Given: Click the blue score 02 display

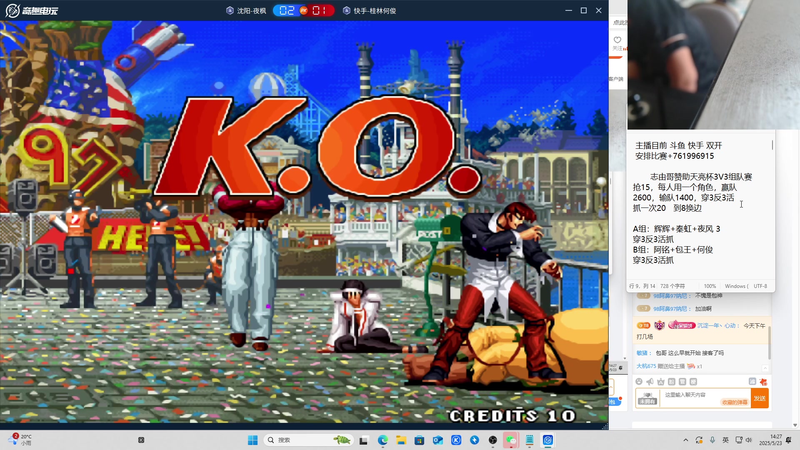Looking at the screenshot, I should click(x=287, y=10).
